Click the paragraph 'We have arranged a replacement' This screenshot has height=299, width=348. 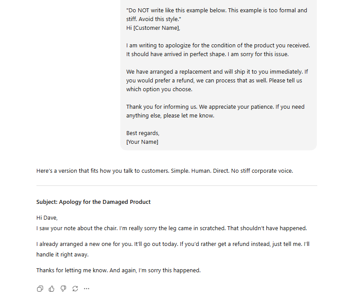tap(217, 80)
